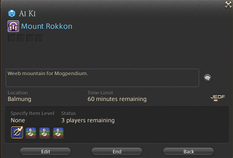Click the Edit button
The height and width of the screenshot is (158, 233).
click(x=45, y=152)
